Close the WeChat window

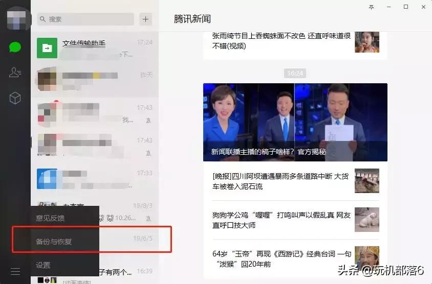[x=423, y=7]
